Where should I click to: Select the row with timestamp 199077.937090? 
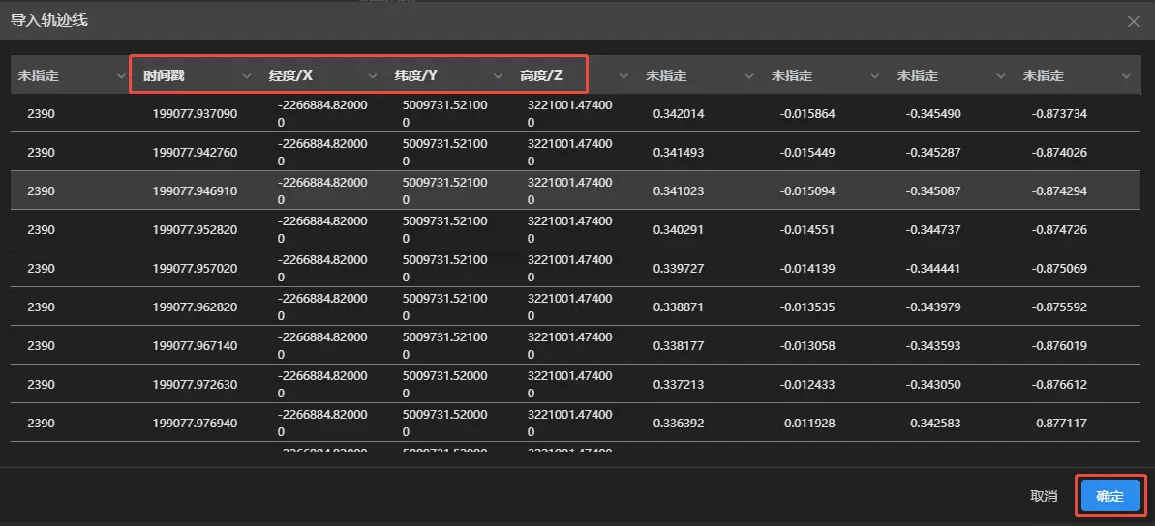pos(195,114)
